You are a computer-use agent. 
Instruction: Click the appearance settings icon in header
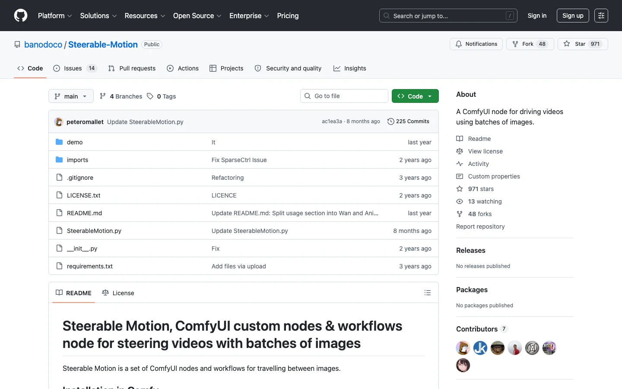pos(601,16)
